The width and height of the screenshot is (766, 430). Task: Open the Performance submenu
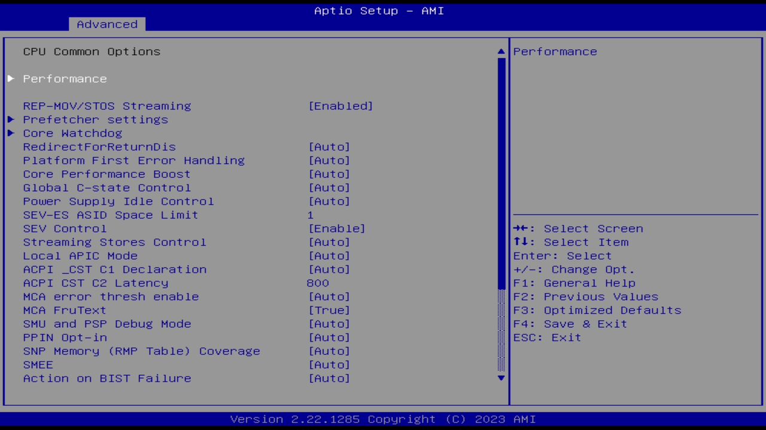pyautogui.click(x=65, y=79)
